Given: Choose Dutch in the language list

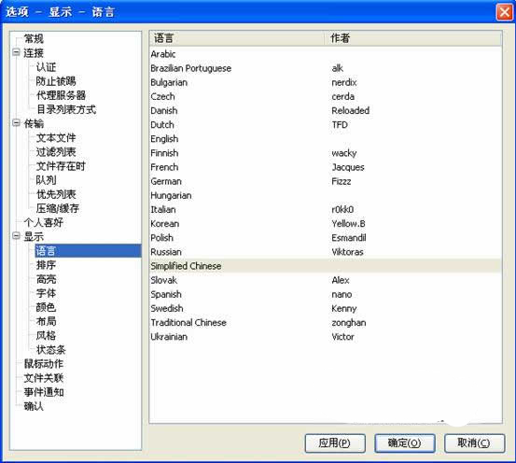Looking at the screenshot, I should [162, 125].
